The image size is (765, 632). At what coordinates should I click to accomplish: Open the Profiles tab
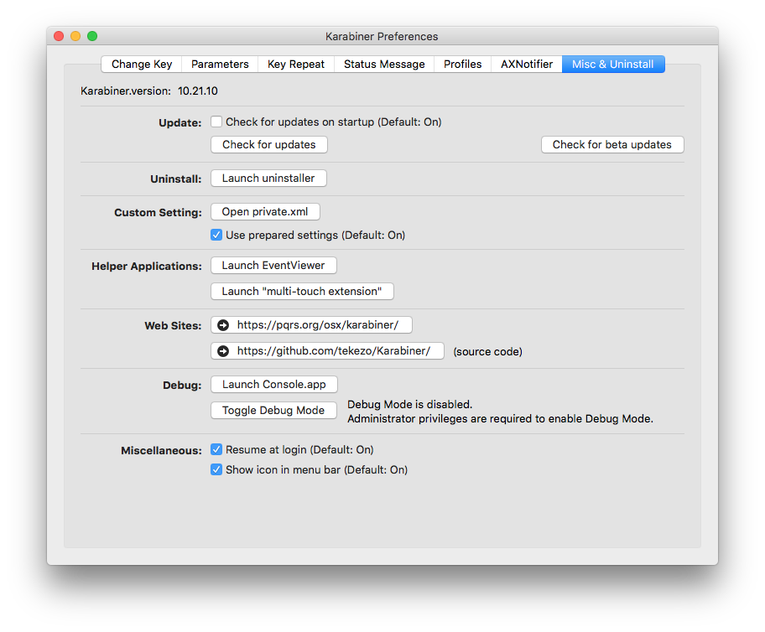pos(463,65)
